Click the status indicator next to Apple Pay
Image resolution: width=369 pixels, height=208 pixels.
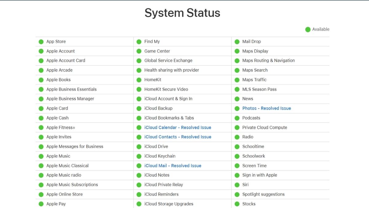pyautogui.click(x=41, y=204)
